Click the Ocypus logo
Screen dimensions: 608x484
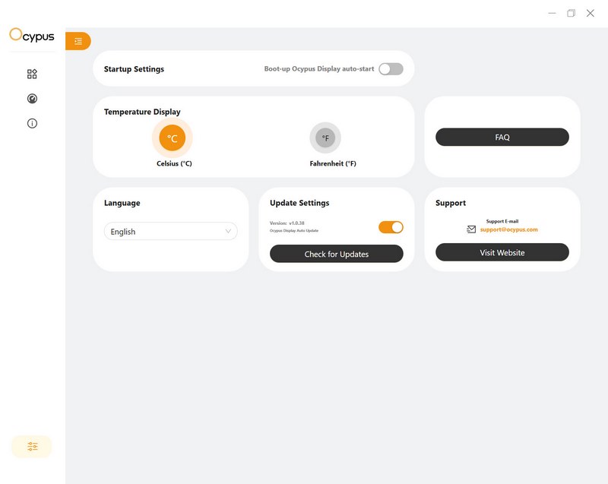coord(32,35)
